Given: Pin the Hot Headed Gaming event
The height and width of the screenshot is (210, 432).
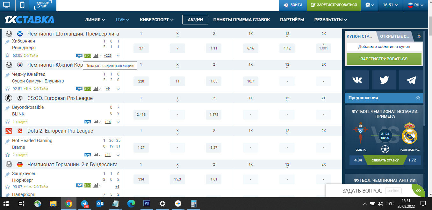Looking at the screenshot, I should click(x=7, y=141).
